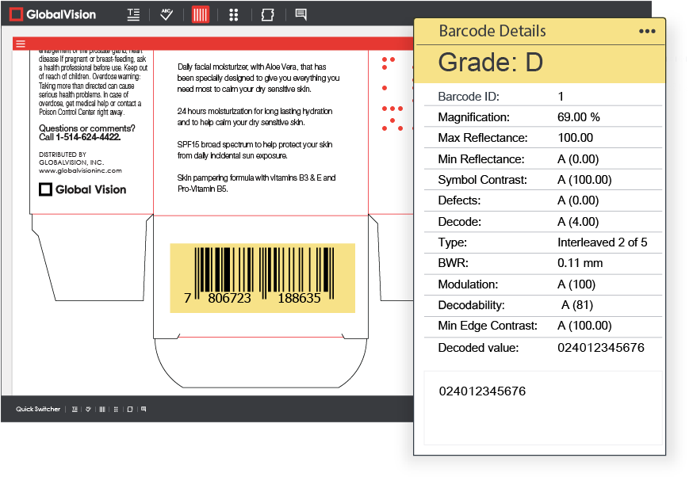This screenshot has height=477, width=693.
Task: Click the red barcode inspection icon
Action: 201,14
